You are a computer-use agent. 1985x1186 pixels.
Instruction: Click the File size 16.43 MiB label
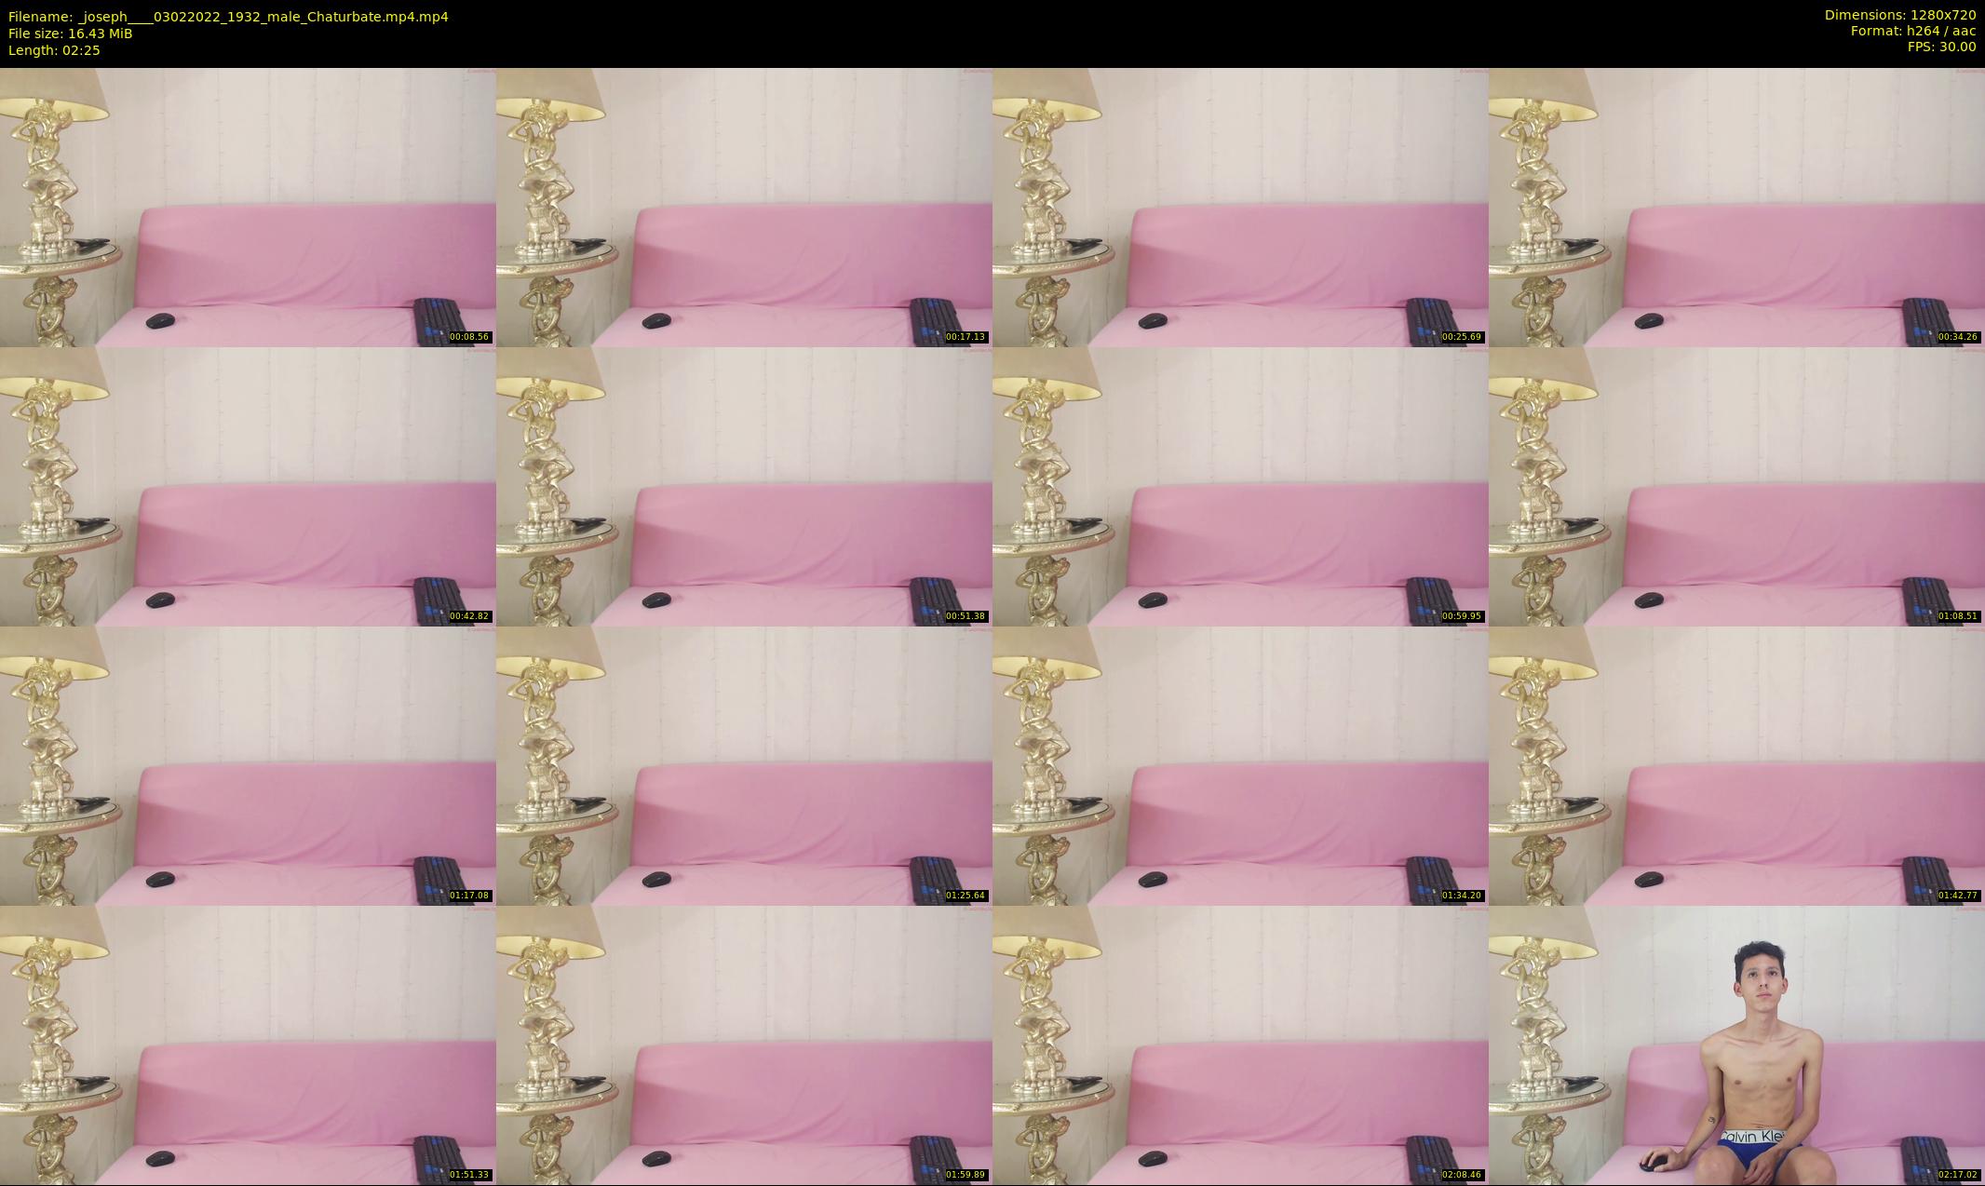click(x=71, y=34)
